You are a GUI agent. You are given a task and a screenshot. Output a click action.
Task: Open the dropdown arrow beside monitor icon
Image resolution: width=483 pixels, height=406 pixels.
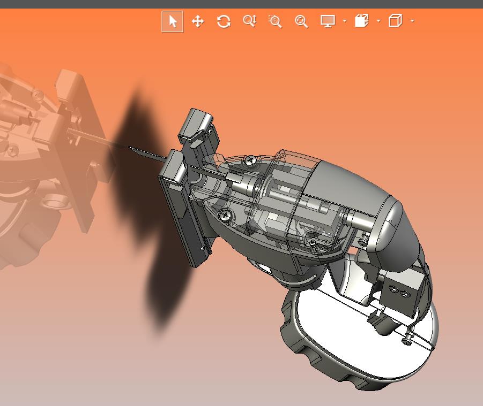(345, 21)
